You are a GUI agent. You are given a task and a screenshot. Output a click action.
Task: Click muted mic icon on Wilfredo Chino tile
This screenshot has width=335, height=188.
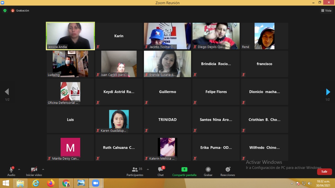(243, 158)
